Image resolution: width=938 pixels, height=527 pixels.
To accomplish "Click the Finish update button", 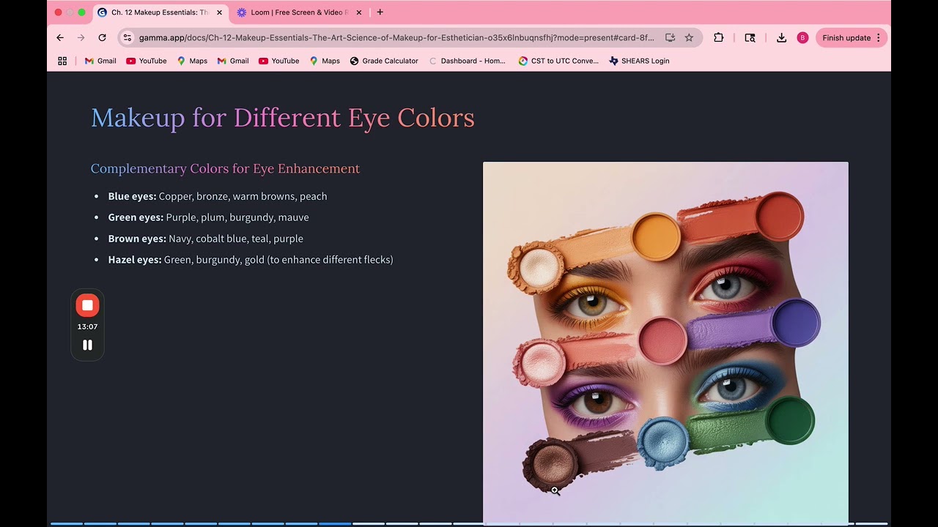I will point(846,38).
